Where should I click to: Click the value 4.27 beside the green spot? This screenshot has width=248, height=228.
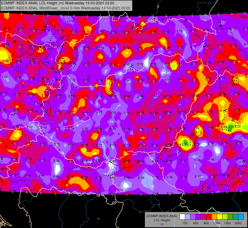coord(183,144)
